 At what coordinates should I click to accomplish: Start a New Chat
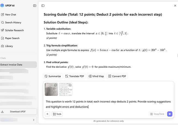coord(10,14)
